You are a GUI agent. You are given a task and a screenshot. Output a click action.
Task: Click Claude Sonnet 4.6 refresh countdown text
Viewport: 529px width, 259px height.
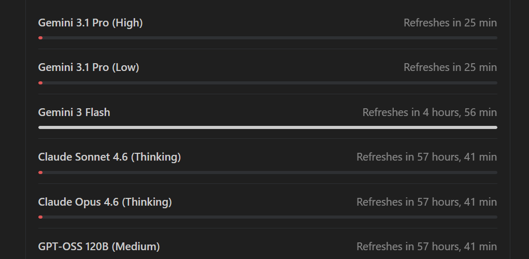426,157
